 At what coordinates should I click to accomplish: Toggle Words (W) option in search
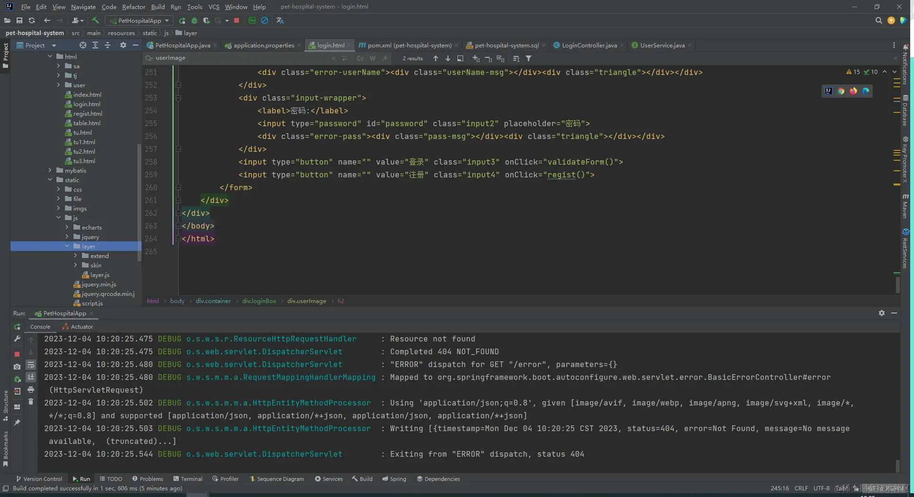click(x=373, y=58)
